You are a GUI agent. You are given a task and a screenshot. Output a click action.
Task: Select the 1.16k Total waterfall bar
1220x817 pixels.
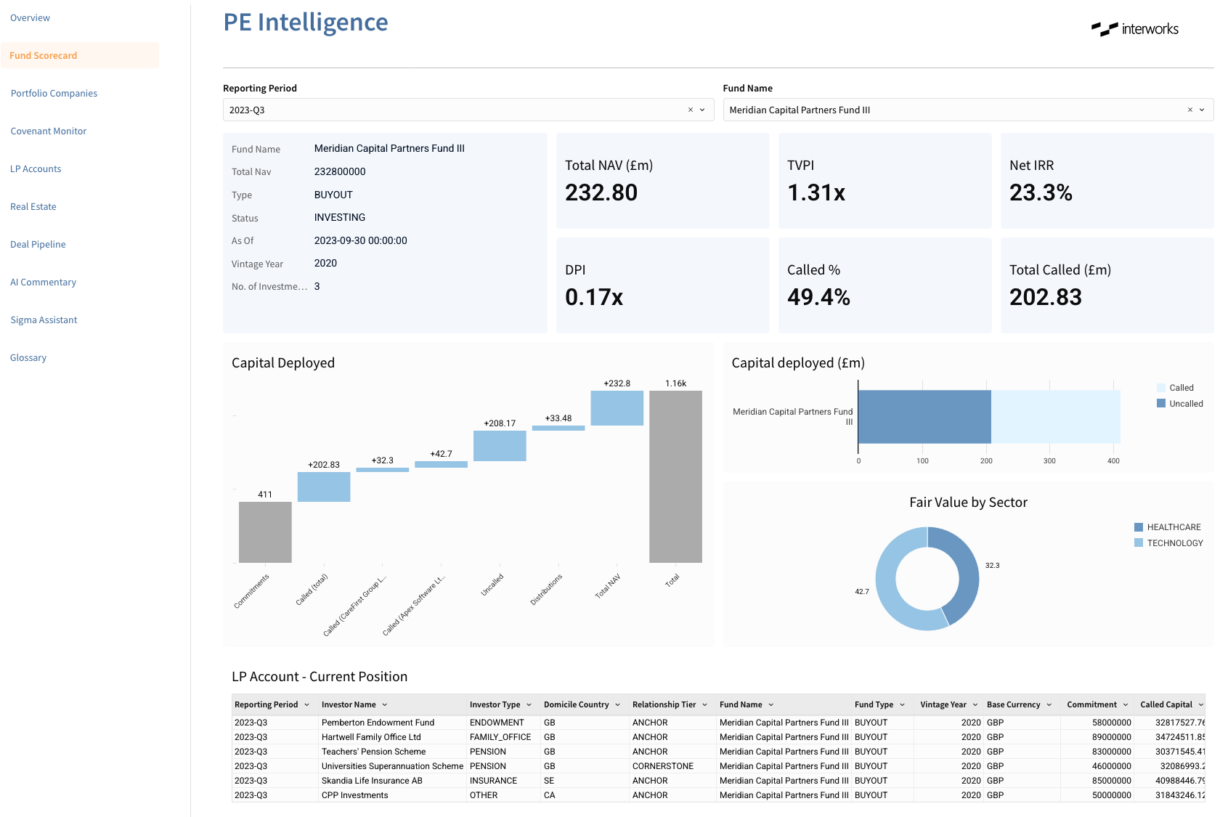(x=675, y=476)
